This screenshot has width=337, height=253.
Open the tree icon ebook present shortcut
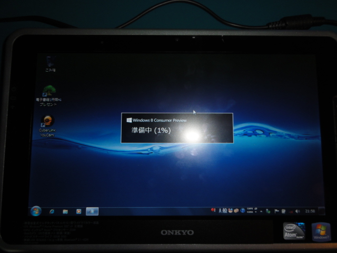(48, 96)
